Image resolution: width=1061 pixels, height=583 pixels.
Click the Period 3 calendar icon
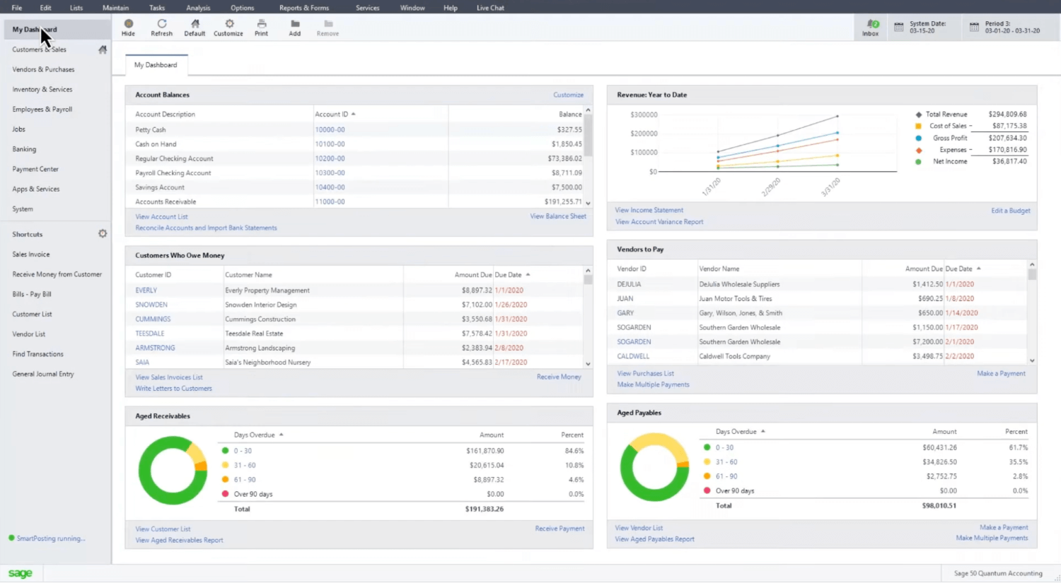pos(974,28)
